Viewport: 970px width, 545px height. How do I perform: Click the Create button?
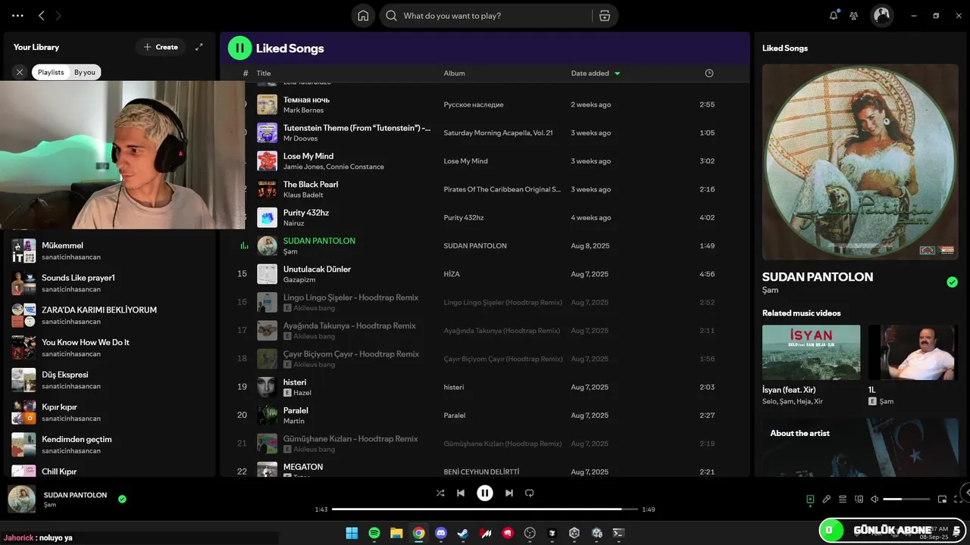[161, 47]
